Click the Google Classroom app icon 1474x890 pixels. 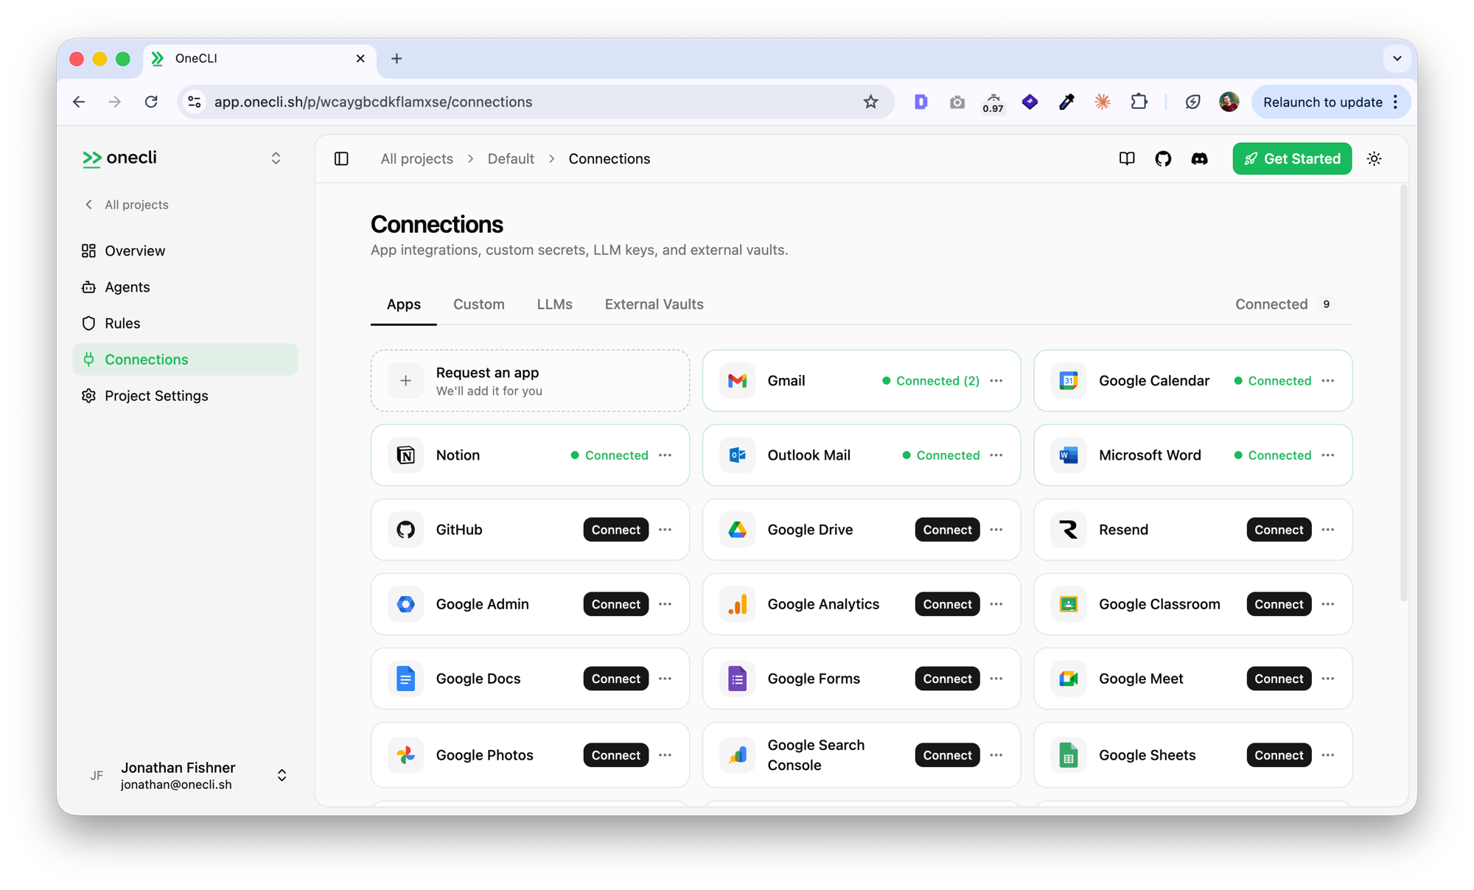1069,604
